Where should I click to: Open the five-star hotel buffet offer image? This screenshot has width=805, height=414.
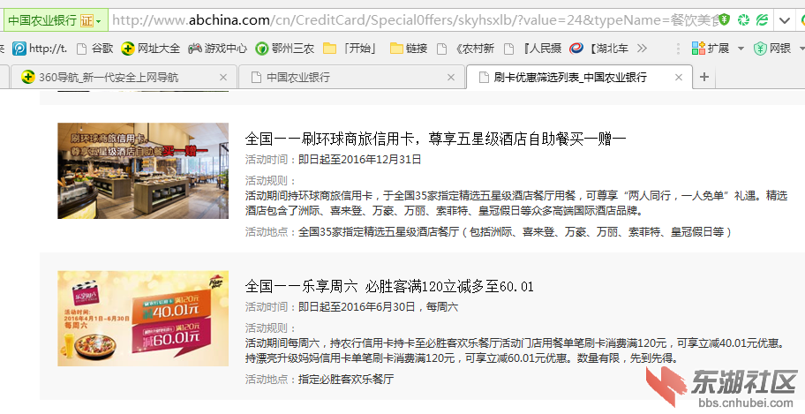(143, 170)
